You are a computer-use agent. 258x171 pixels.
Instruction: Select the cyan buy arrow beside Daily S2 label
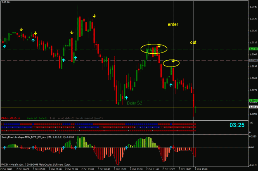(126, 97)
